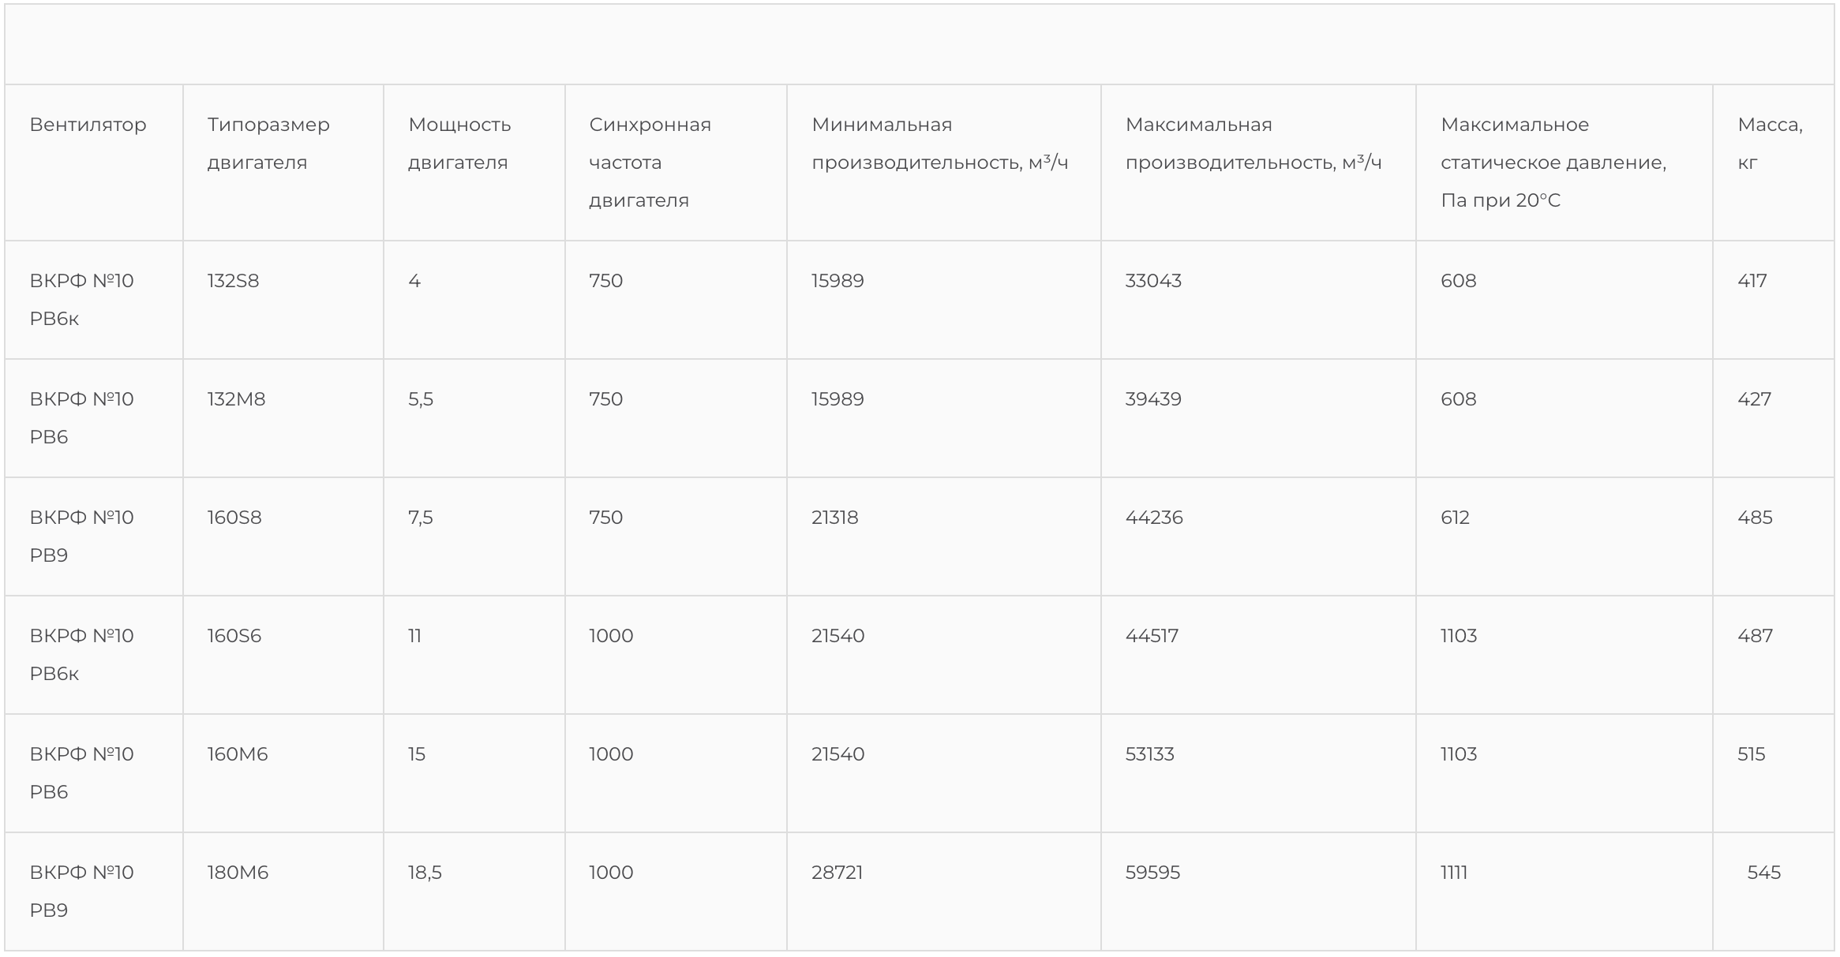Select the max performance value "39439"

coord(1153,399)
